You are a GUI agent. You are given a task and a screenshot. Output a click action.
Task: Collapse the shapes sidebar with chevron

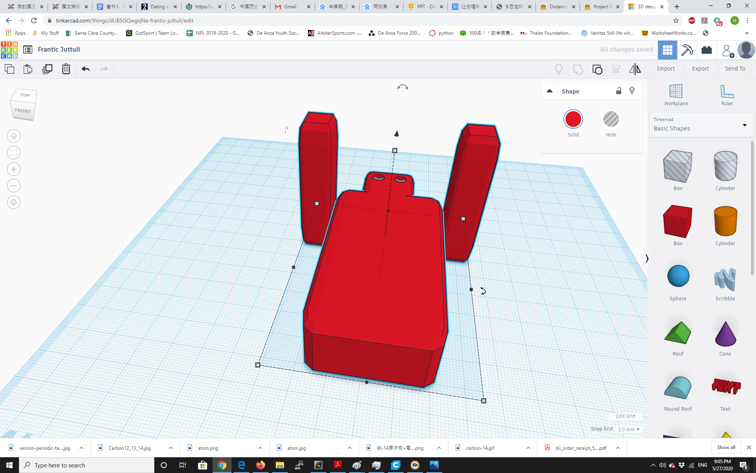pyautogui.click(x=647, y=259)
